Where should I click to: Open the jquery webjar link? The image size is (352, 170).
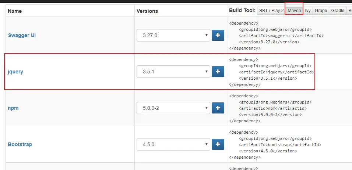(x=15, y=72)
